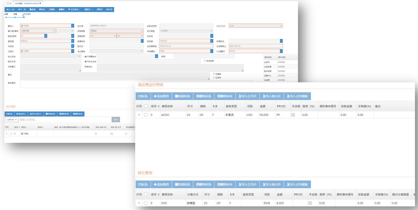The height and width of the screenshot is (210, 418).
Task: Click 添加费用 in the 其它费用 toolbar
Action: 161,184
